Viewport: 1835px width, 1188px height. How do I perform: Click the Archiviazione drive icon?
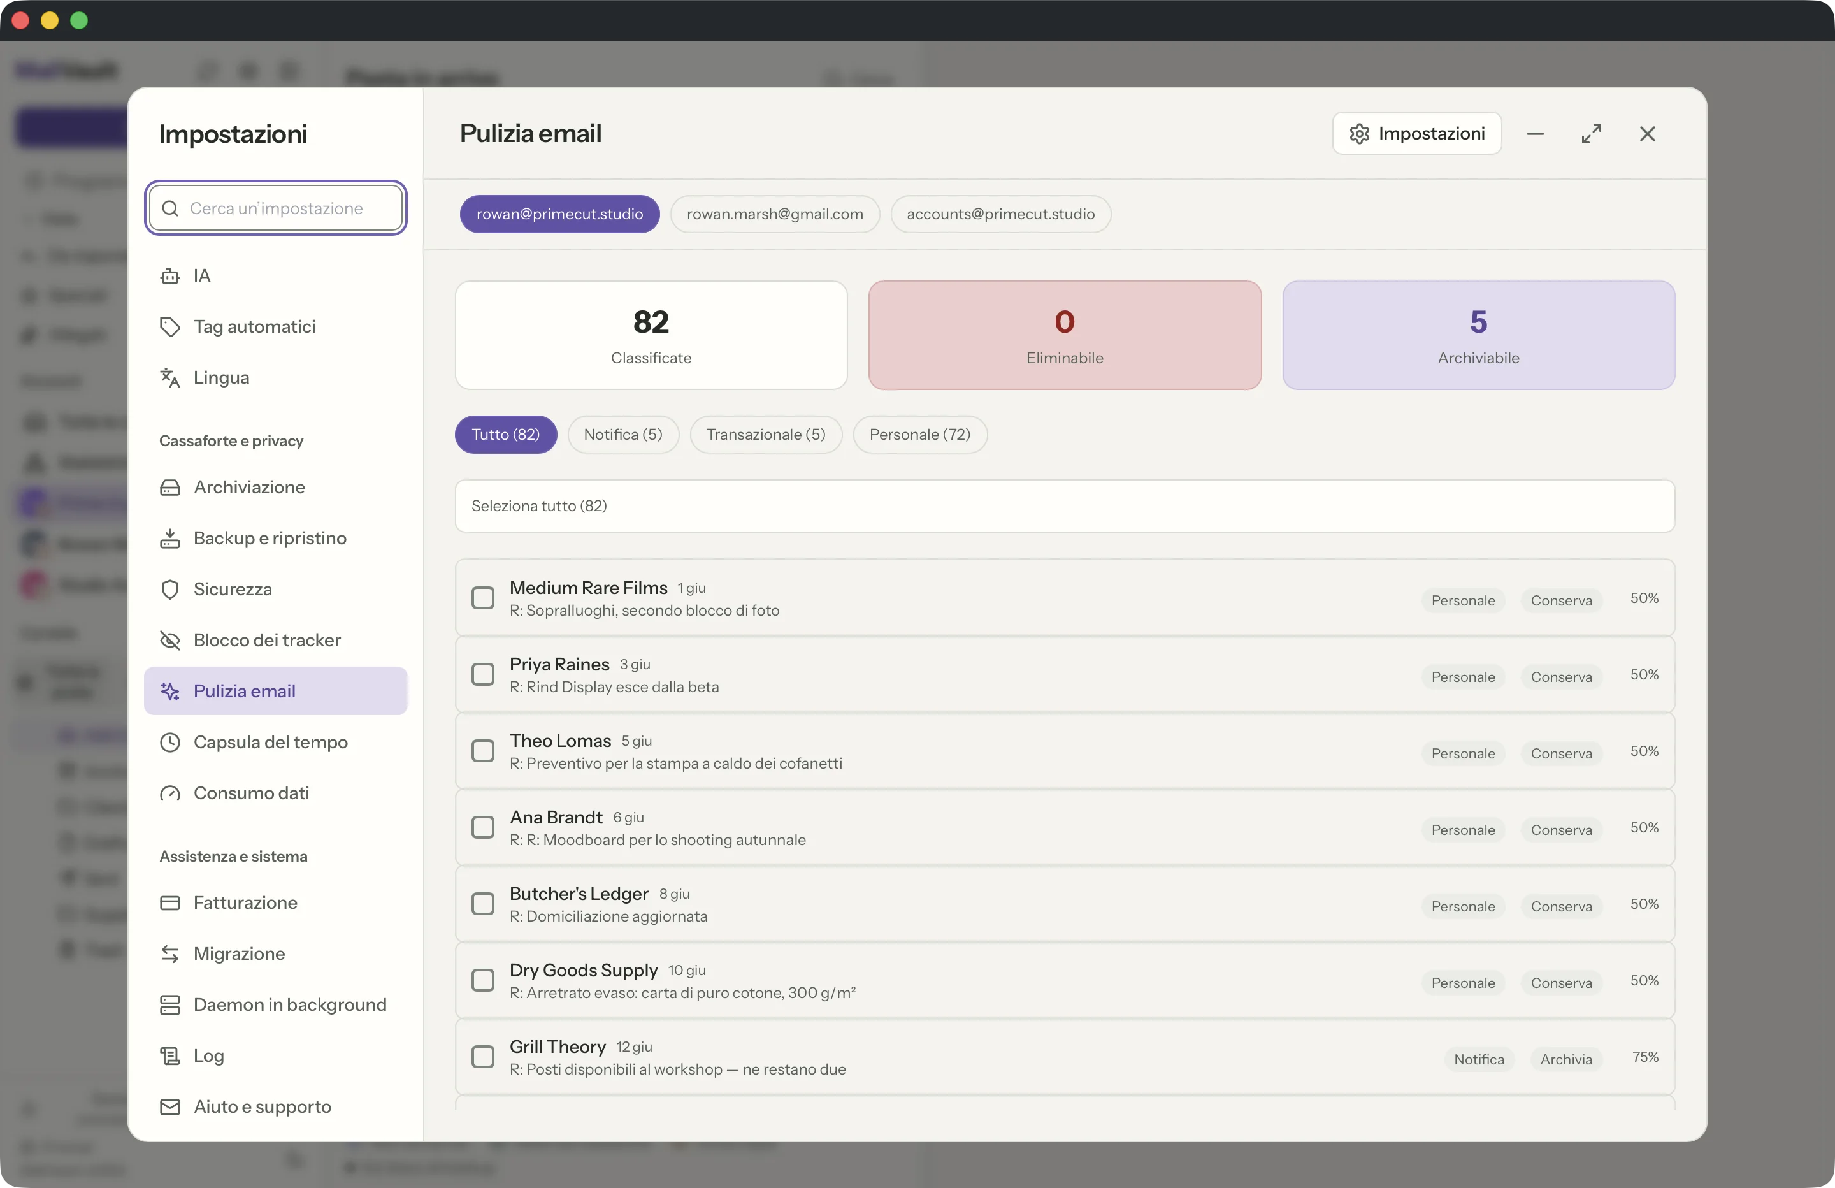169,487
